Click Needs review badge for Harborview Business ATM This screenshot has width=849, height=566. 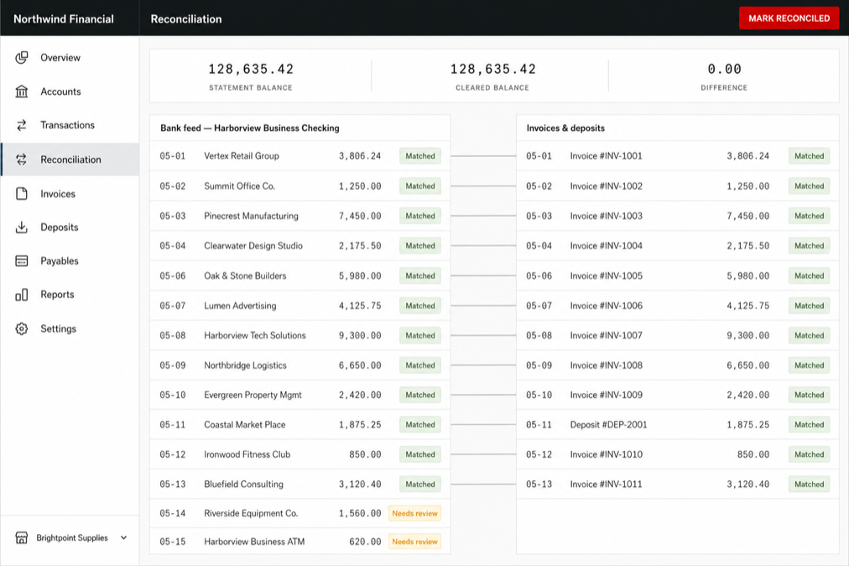click(414, 542)
